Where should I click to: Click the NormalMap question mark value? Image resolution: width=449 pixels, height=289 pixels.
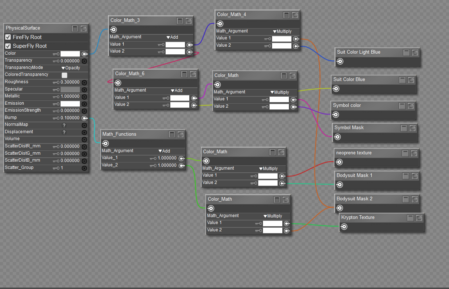coord(64,125)
